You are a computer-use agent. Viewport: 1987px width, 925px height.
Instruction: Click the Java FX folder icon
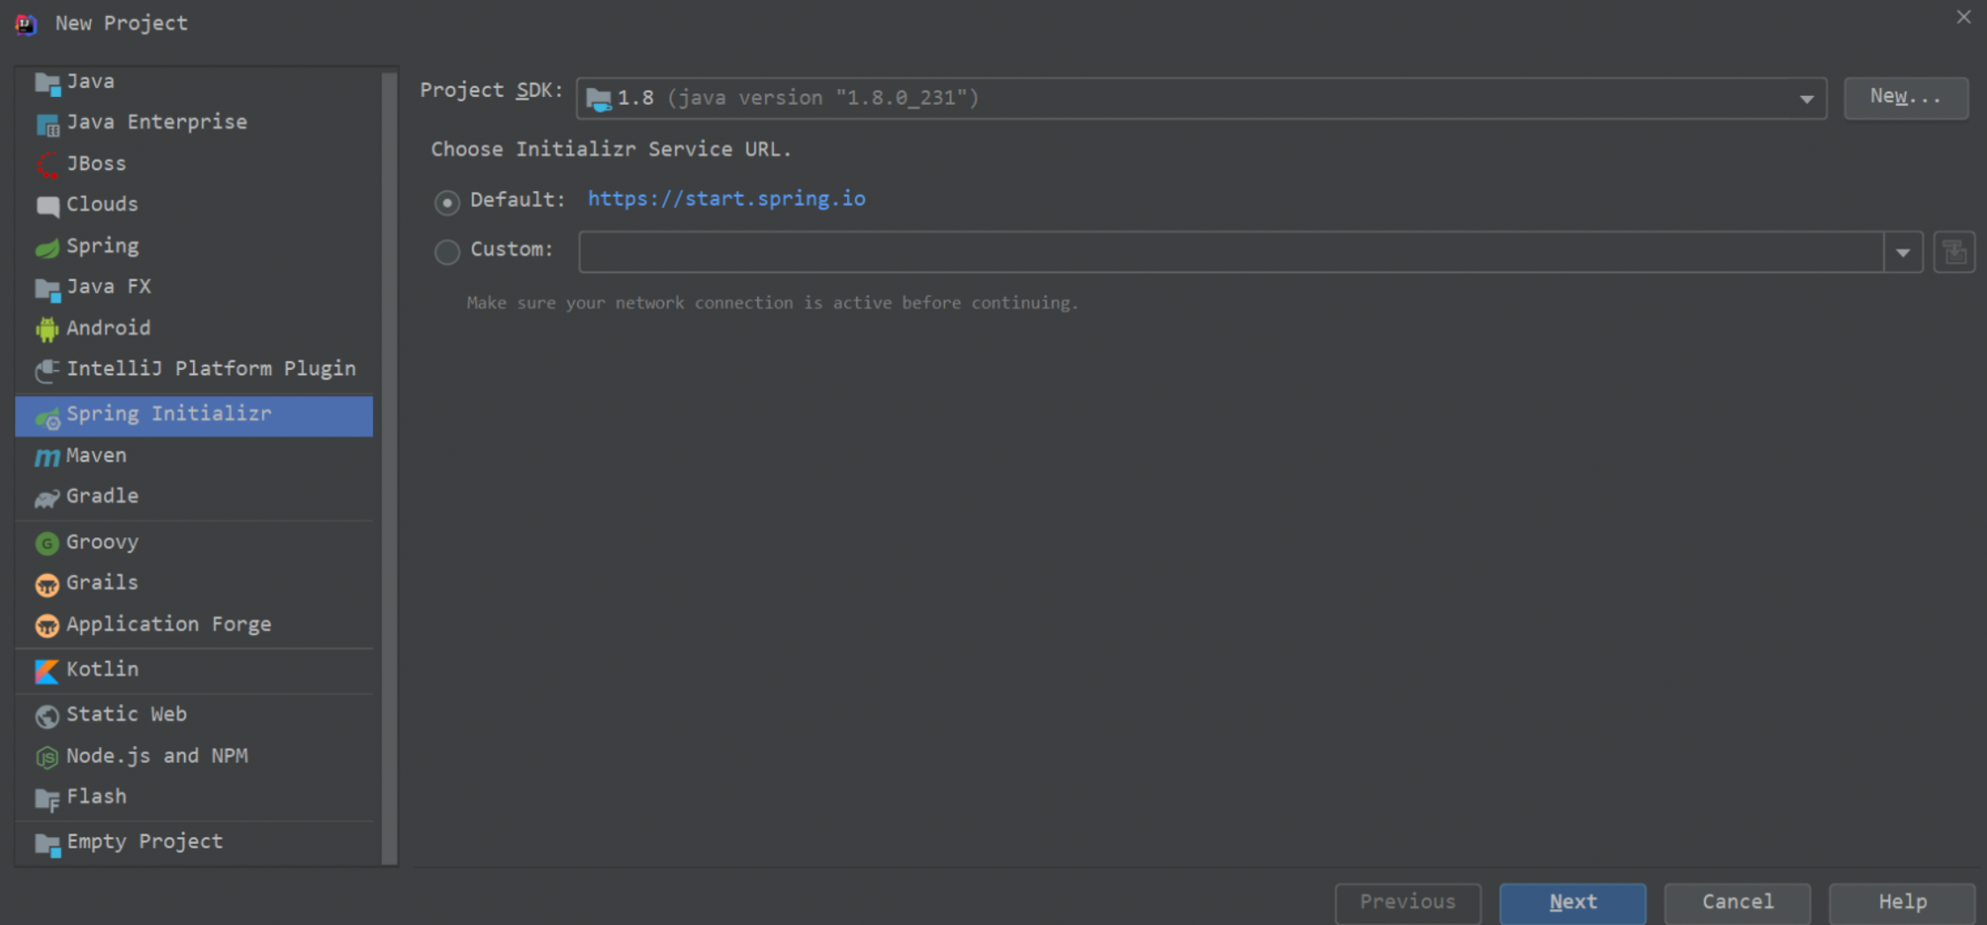tap(47, 289)
